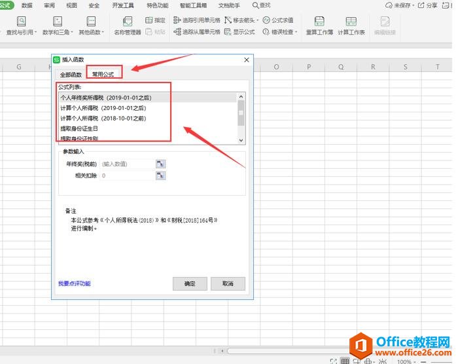Image resolution: width=456 pixels, height=364 pixels.
Task: Click the 查找 search magnifier
Action: pos(255,5)
